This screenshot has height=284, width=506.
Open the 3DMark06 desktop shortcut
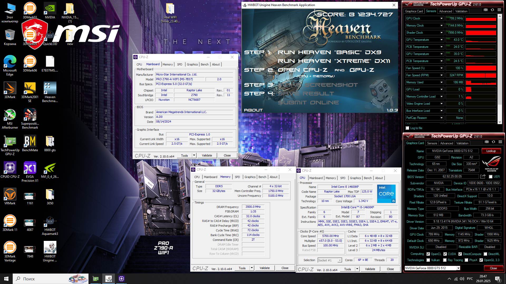[30, 64]
